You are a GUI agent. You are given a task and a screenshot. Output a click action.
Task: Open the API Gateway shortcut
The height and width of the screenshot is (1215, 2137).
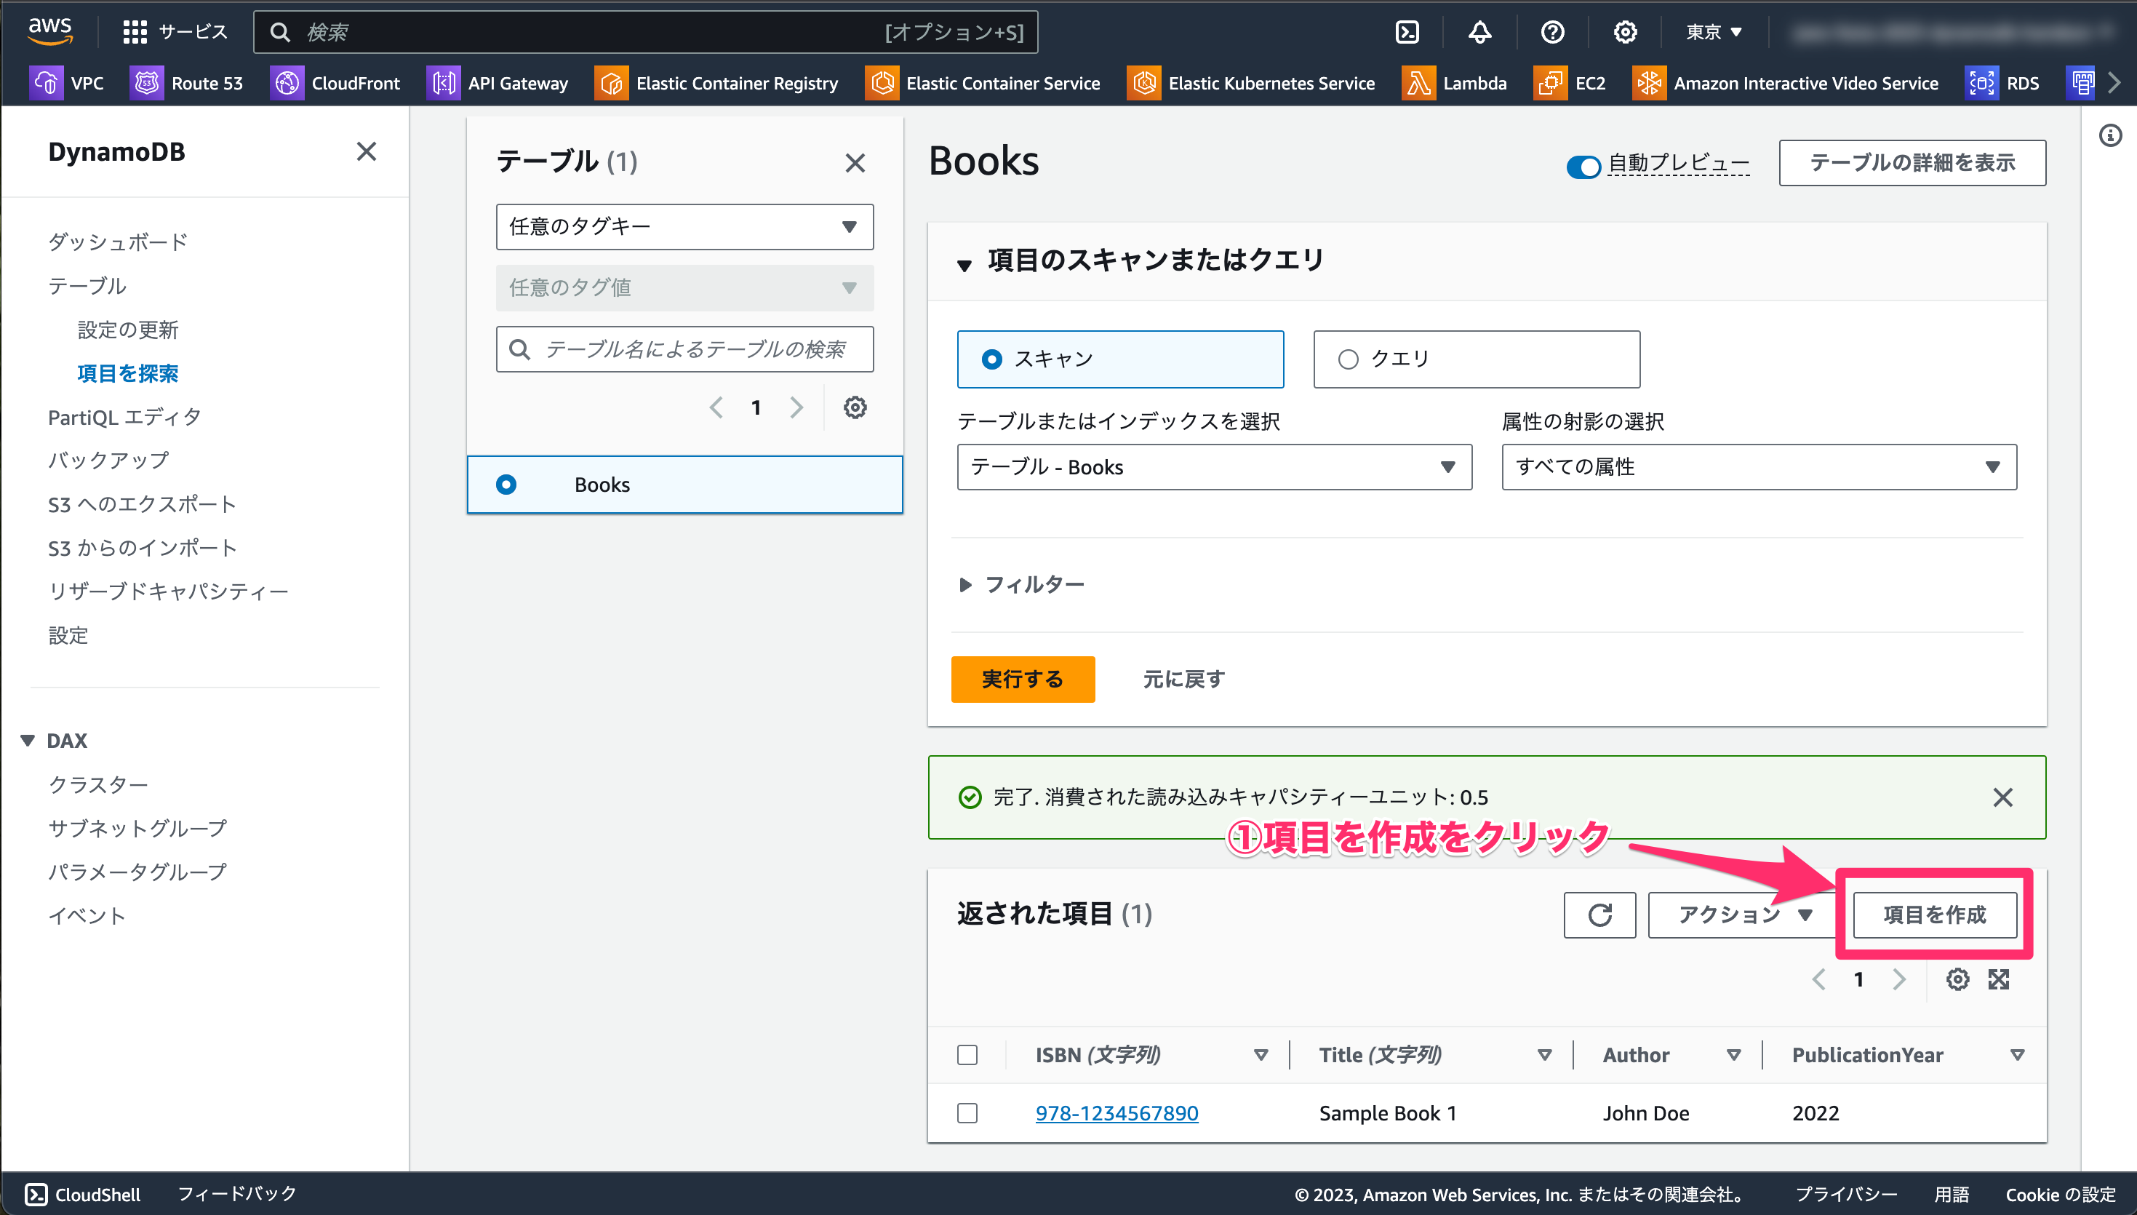pos(497,83)
